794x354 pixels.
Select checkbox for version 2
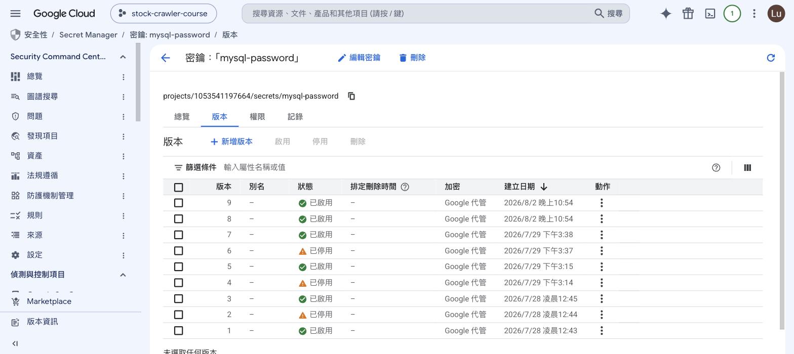pos(178,315)
